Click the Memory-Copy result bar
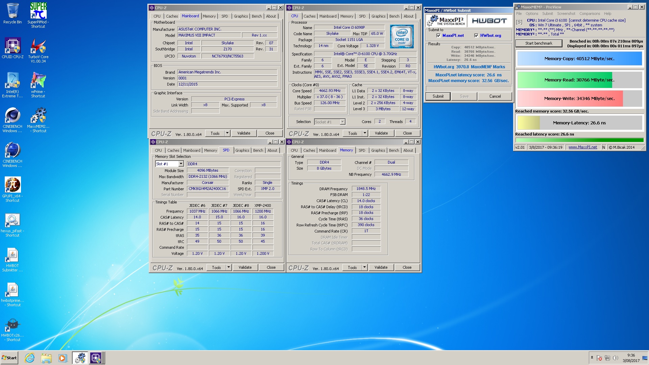 [x=579, y=58]
